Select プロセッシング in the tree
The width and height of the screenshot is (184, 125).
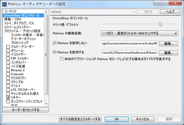tap(20, 43)
